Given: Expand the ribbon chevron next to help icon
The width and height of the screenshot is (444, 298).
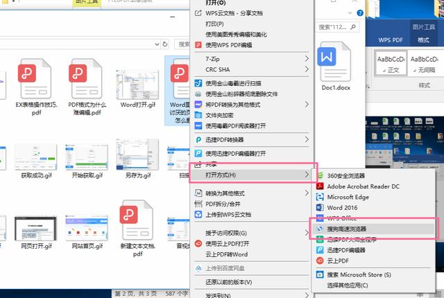Looking at the screenshot, I should [x=350, y=13].
